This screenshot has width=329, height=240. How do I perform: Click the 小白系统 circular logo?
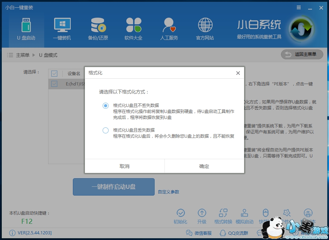301,29
